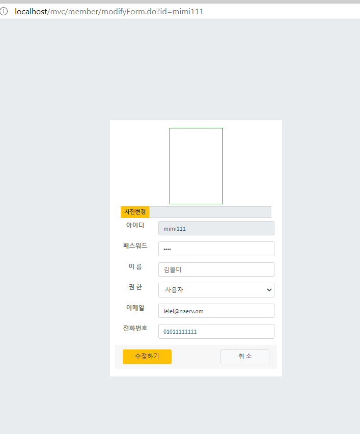Click the 아이디 field showing mimi111
Screen dimensions: 360x434
pyautogui.click(x=216, y=228)
